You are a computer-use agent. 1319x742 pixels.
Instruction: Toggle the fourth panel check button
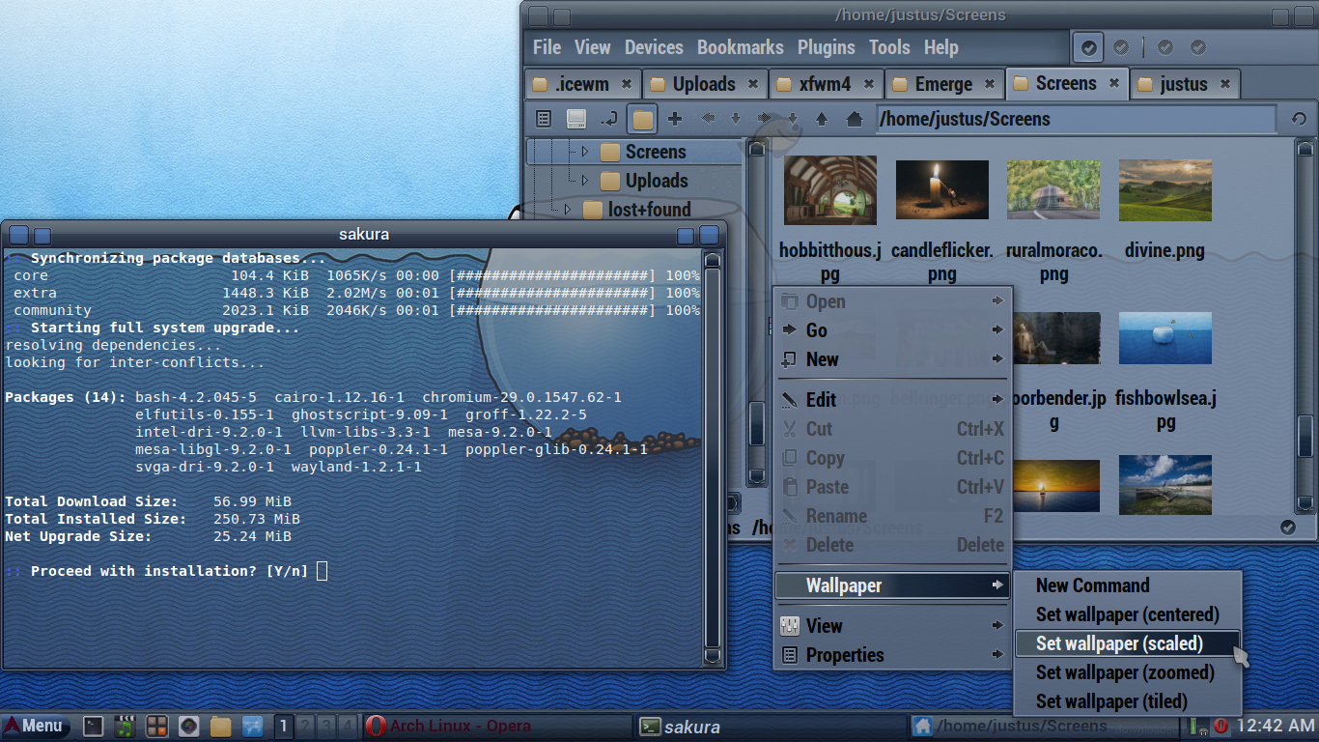pos(1198,47)
